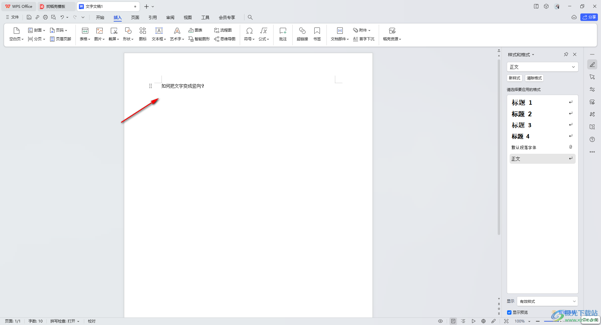Image resolution: width=601 pixels, height=325 pixels.
Task: Apply the 标题 3 style
Action: click(x=542, y=125)
